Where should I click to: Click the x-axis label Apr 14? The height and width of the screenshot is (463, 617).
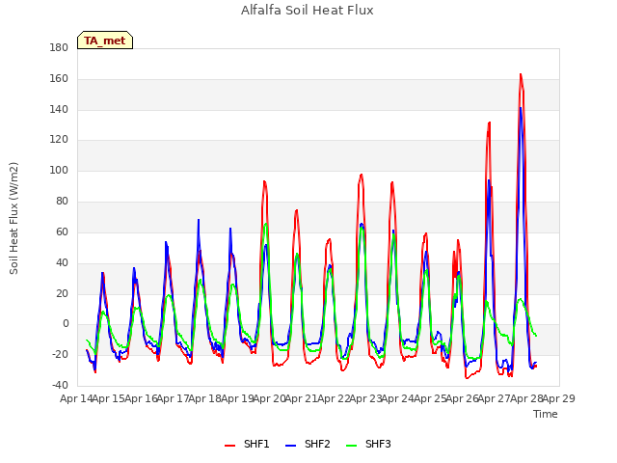[76, 398]
